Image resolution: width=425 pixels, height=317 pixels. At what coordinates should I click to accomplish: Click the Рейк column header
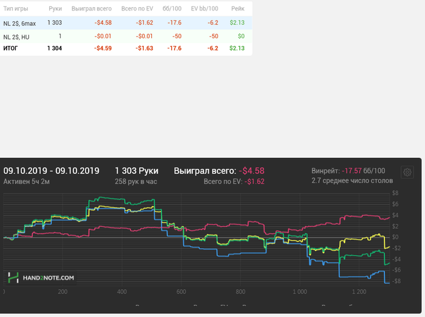237,9
